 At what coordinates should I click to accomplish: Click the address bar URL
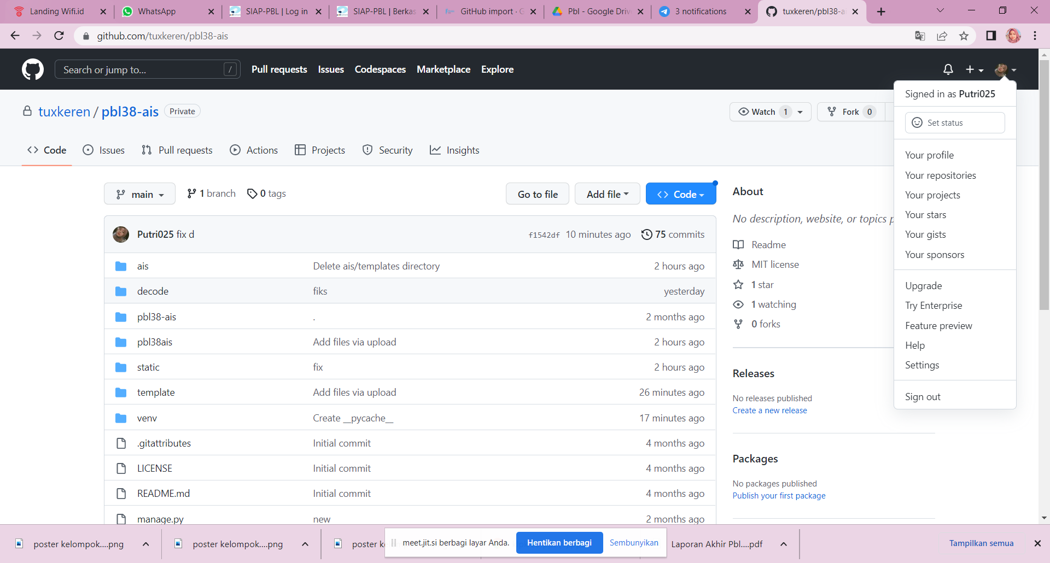tap(162, 36)
